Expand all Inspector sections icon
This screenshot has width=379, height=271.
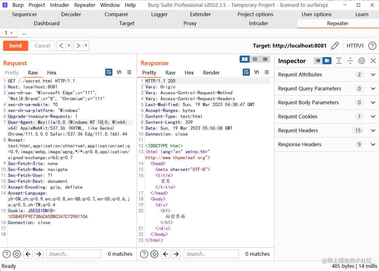click(x=339, y=61)
